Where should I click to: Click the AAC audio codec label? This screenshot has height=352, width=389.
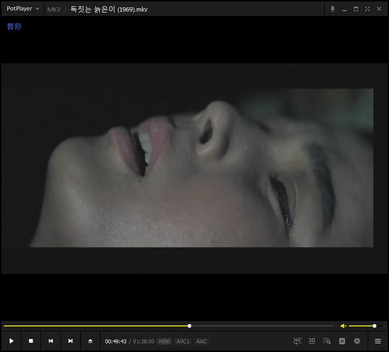pos(202,342)
